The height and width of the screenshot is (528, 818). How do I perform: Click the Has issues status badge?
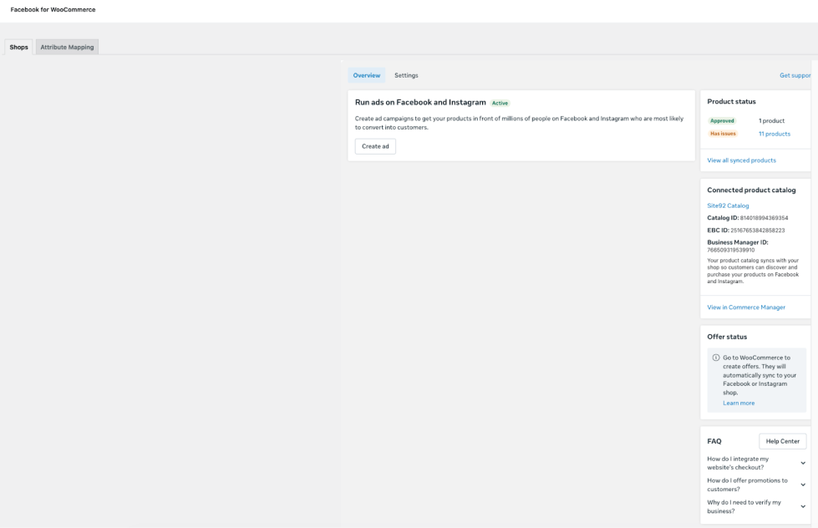click(x=723, y=134)
